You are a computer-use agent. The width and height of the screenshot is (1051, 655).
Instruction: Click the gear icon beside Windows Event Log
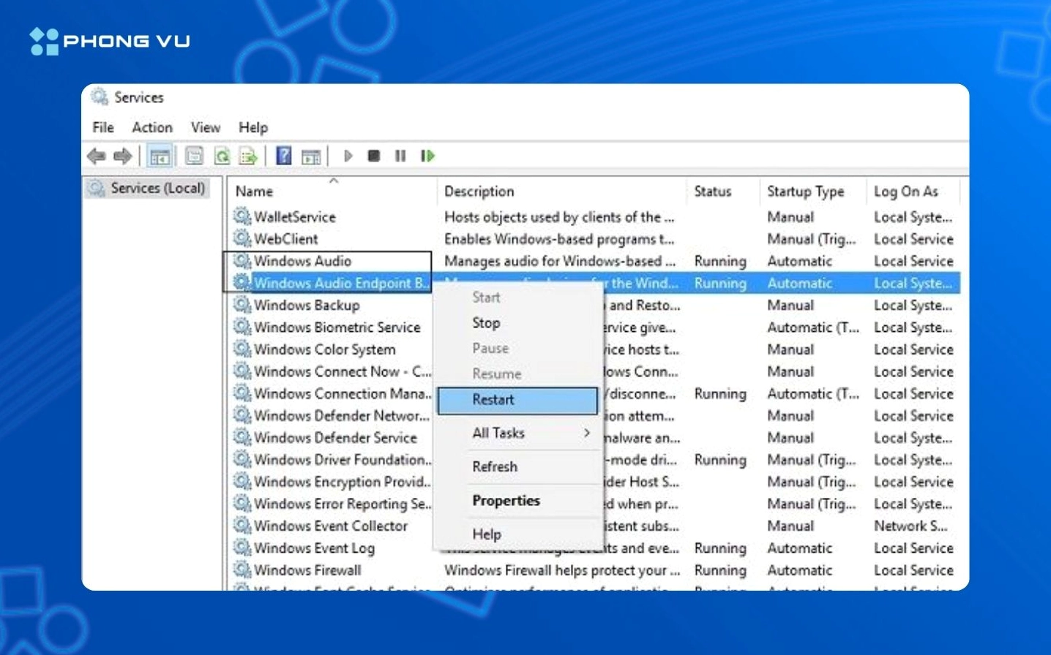click(x=242, y=548)
